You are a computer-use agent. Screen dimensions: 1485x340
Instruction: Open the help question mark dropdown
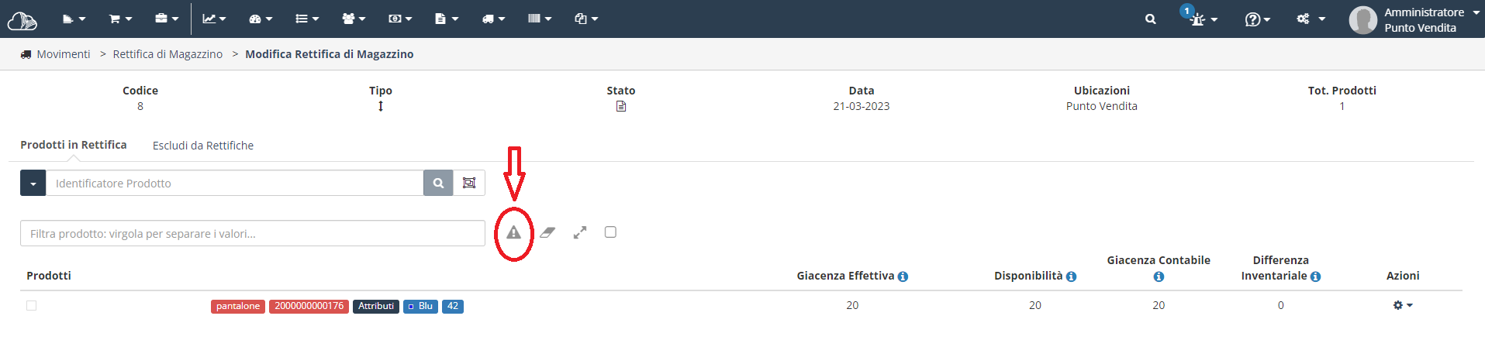click(x=1257, y=19)
